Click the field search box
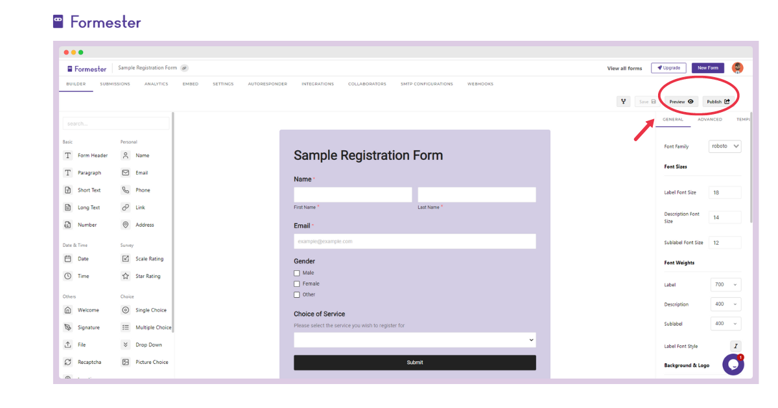778x408 pixels. pos(116,123)
